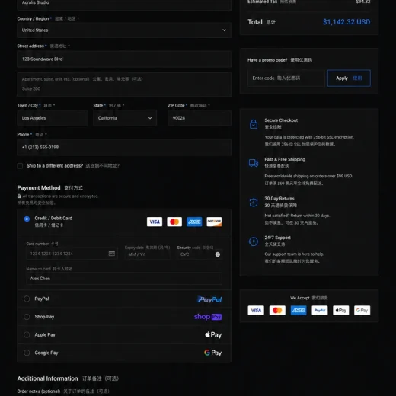Click the ZIP Code field

click(x=200, y=118)
